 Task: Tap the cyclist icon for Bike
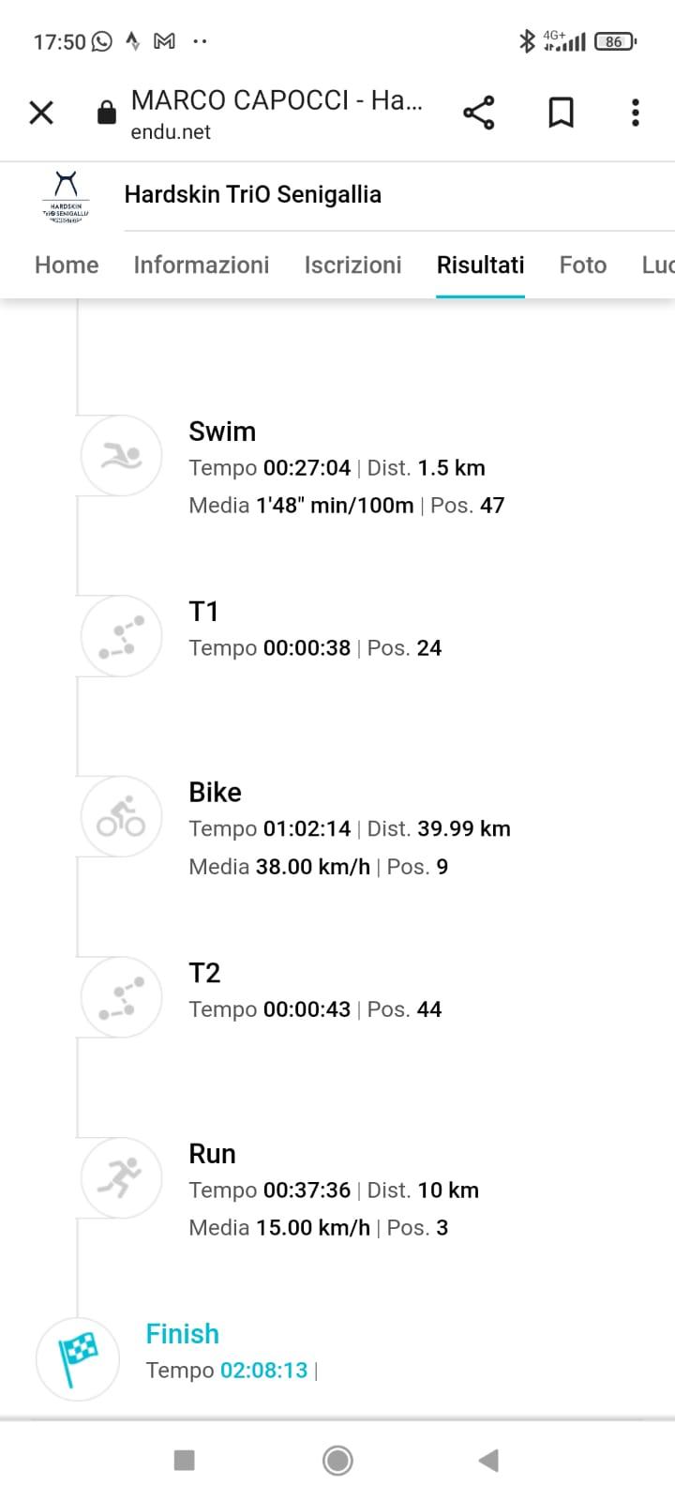tap(122, 816)
